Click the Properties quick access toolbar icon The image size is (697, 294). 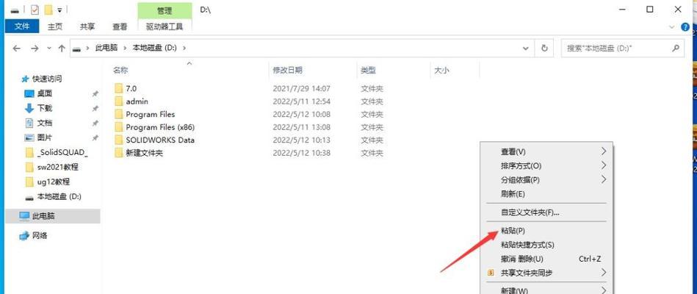(35, 10)
